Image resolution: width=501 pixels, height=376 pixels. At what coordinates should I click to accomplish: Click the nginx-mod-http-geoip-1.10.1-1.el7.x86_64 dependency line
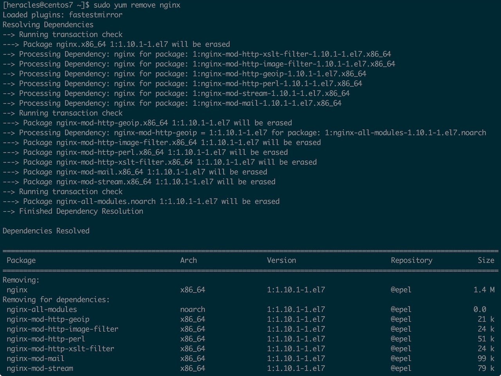coord(184,74)
